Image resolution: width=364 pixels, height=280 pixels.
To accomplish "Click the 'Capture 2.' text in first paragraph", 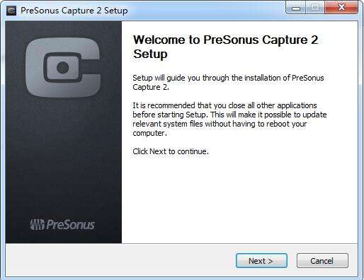I will (x=151, y=87).
